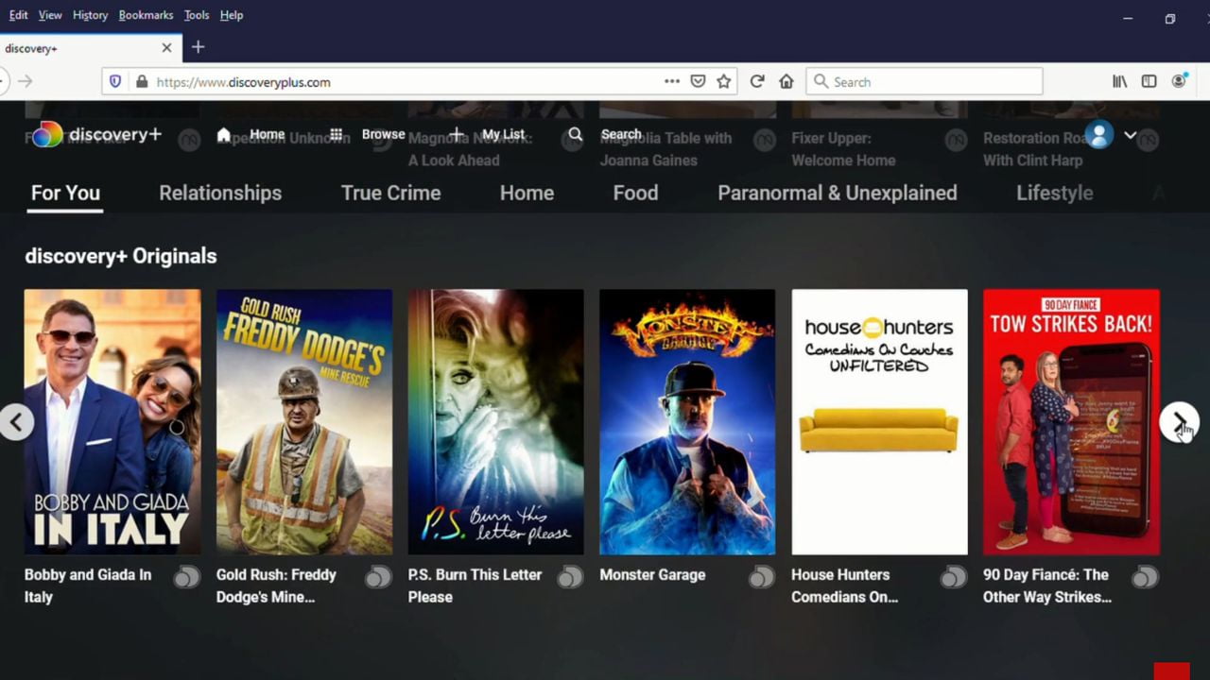The height and width of the screenshot is (680, 1210).
Task: Click the Browse link in site navigation
Action: 383,134
